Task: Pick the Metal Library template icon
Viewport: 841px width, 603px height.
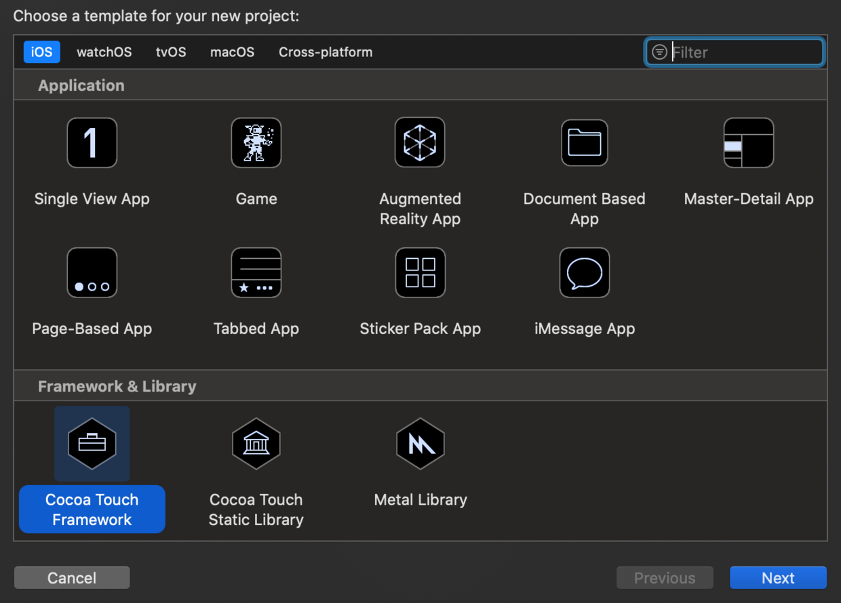Action: point(420,444)
